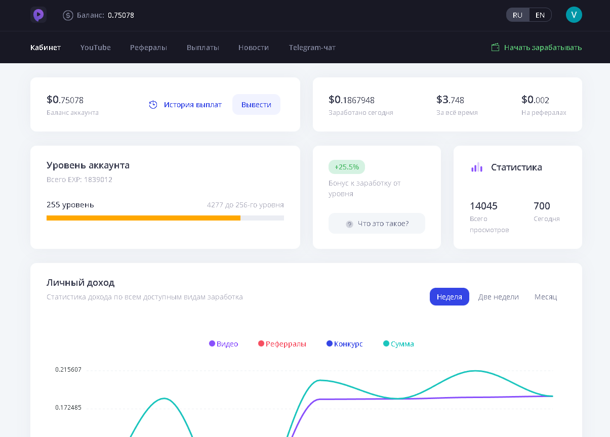Click the 14045 total views number

click(x=483, y=206)
